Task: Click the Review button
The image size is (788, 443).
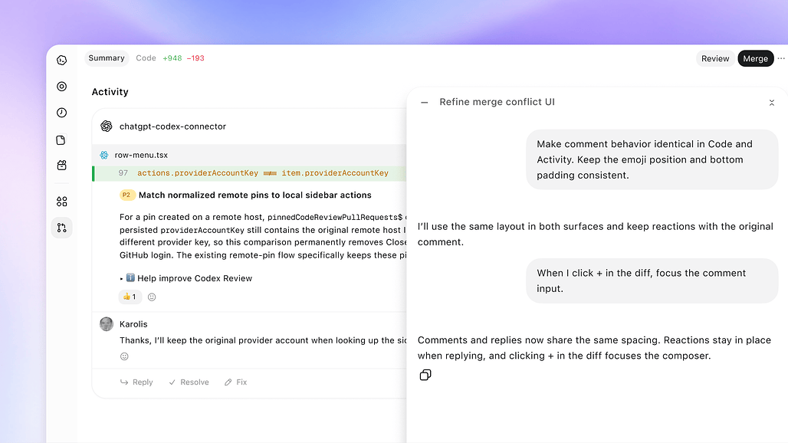Action: [715, 59]
